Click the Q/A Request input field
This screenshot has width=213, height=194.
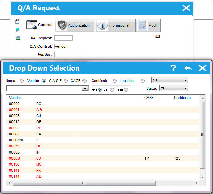64,38
